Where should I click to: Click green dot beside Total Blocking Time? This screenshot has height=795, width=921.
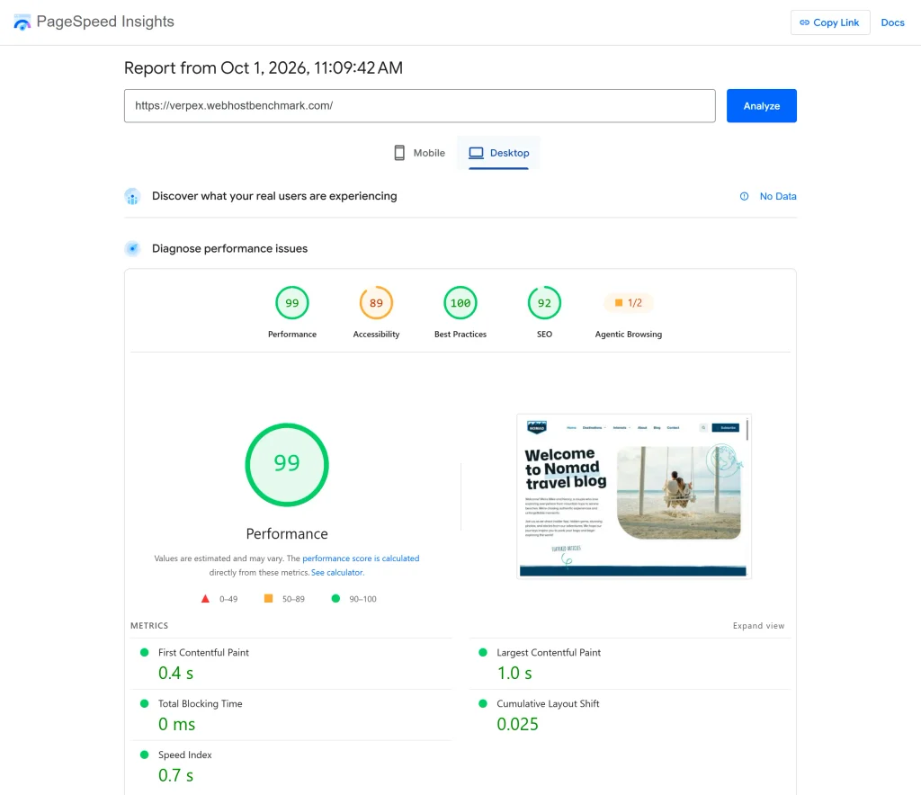[145, 703]
